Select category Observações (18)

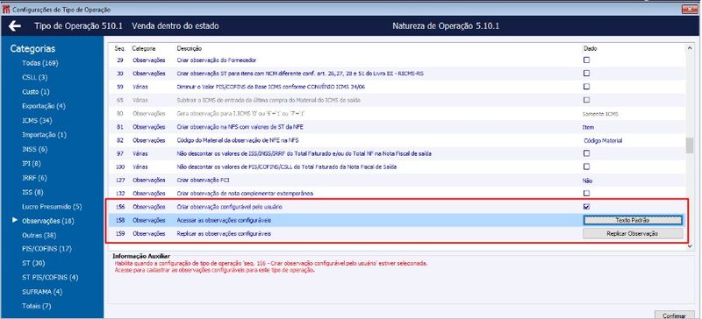click(48, 221)
